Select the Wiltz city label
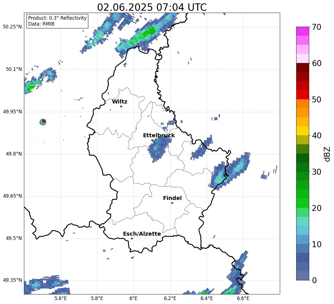Image resolution: width=334 pixels, height=304 pixels. tap(120, 102)
